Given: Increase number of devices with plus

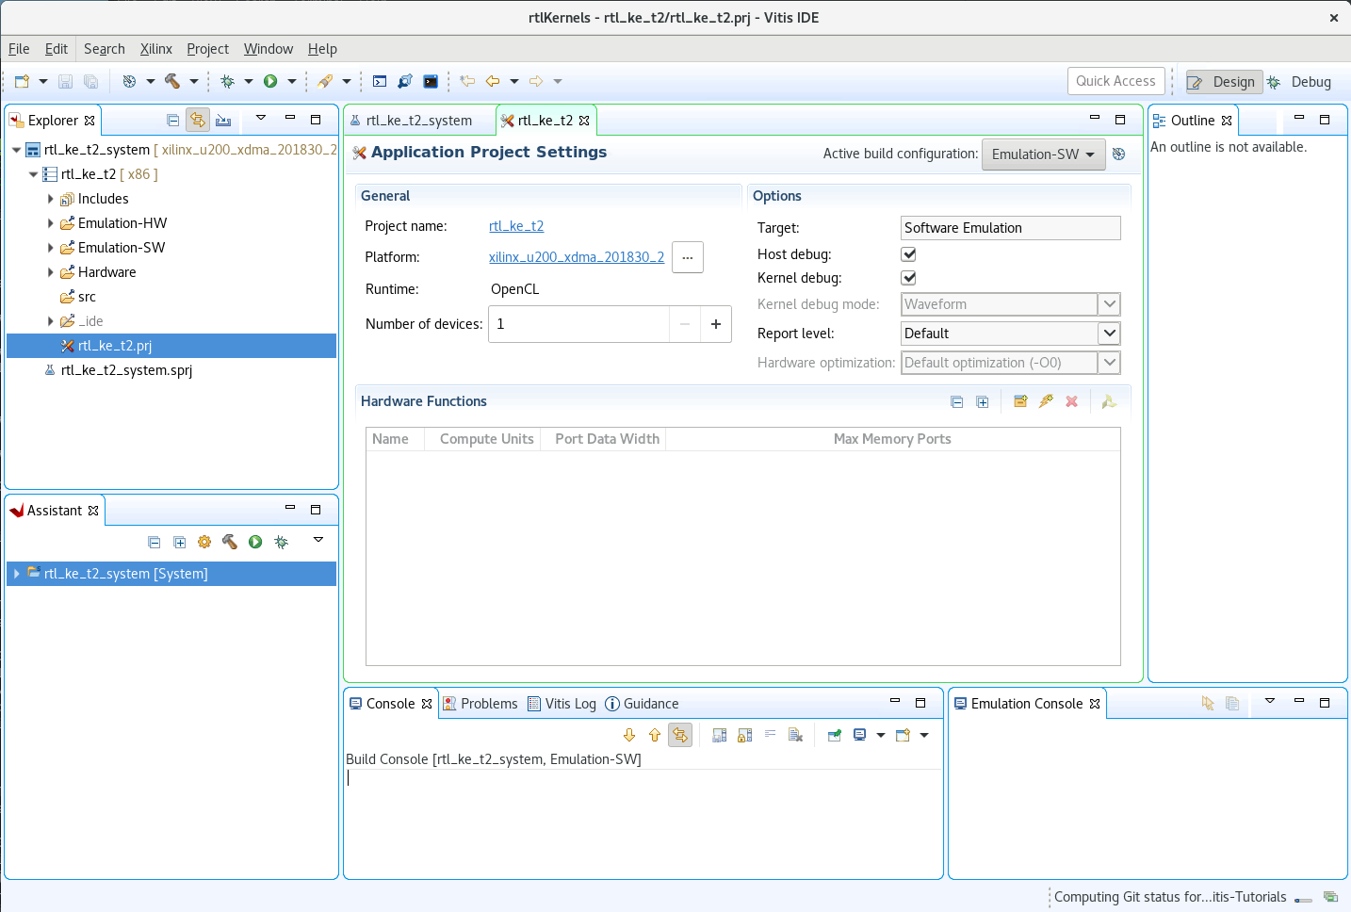Looking at the screenshot, I should tap(716, 324).
